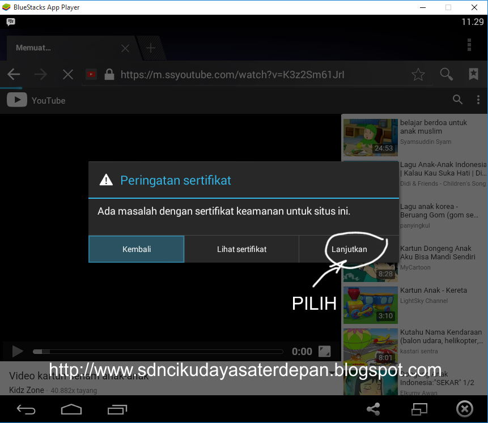
Task: Click the BlueStacks logo in the title bar
Action: click(x=6, y=7)
